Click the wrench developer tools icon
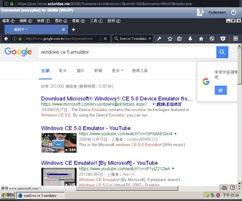Viewport: 242px width, 201px height. [159, 39]
